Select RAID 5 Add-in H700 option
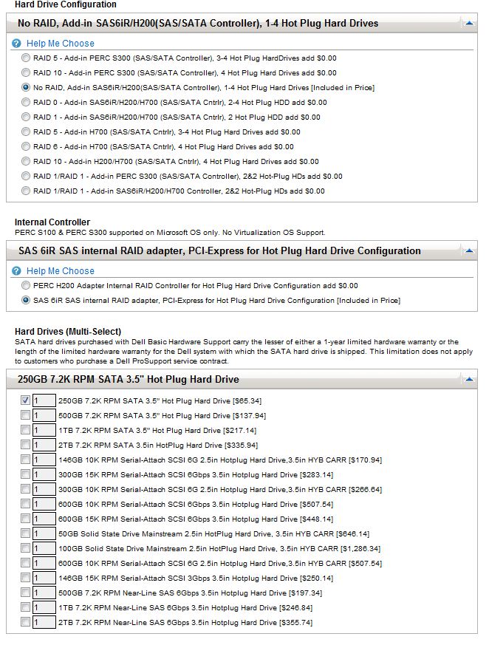Viewport: 489px width, 645px height. point(26,132)
